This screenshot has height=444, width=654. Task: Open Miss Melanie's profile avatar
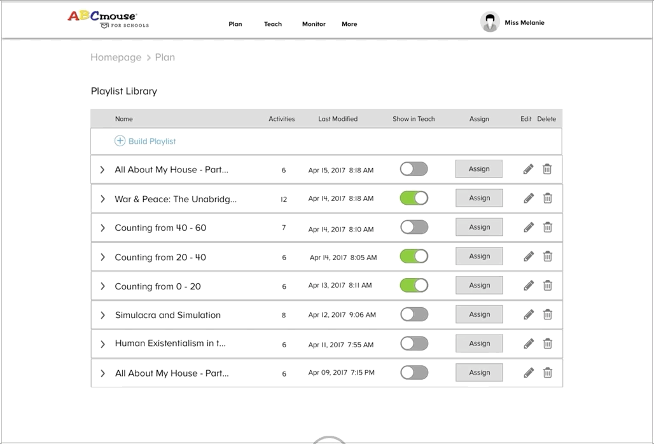pyautogui.click(x=490, y=22)
